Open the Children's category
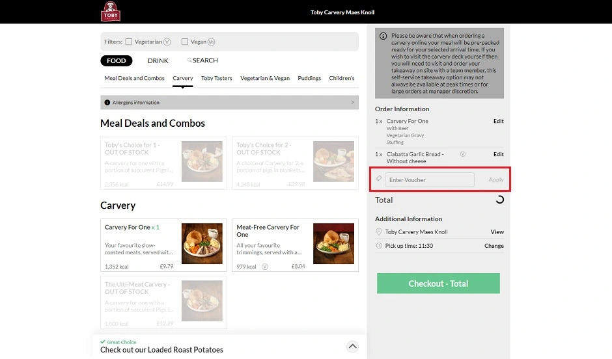Screen dimensions: 612x359 342,78
